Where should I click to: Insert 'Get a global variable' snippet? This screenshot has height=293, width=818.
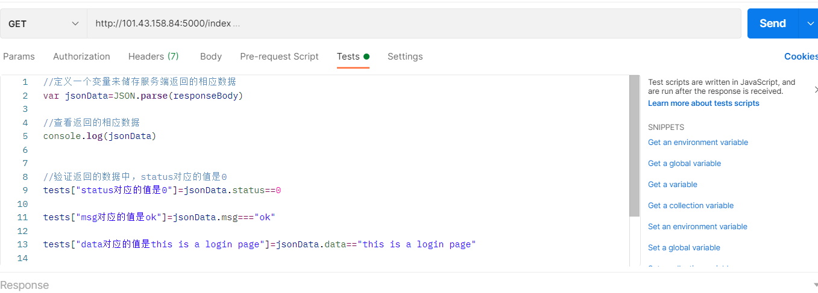684,164
